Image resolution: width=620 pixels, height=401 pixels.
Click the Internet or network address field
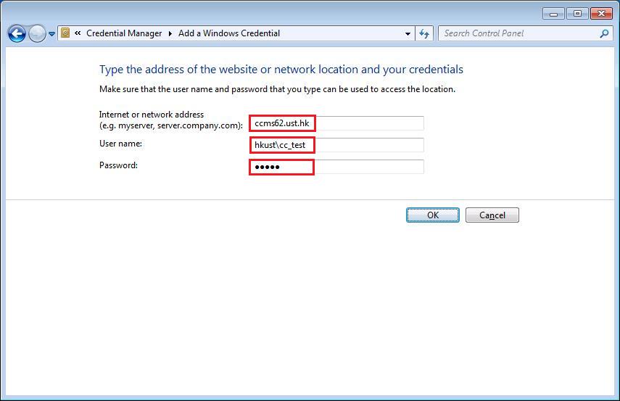336,123
